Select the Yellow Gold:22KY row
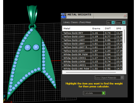This screenshot has width=137, height=103. 92,51
